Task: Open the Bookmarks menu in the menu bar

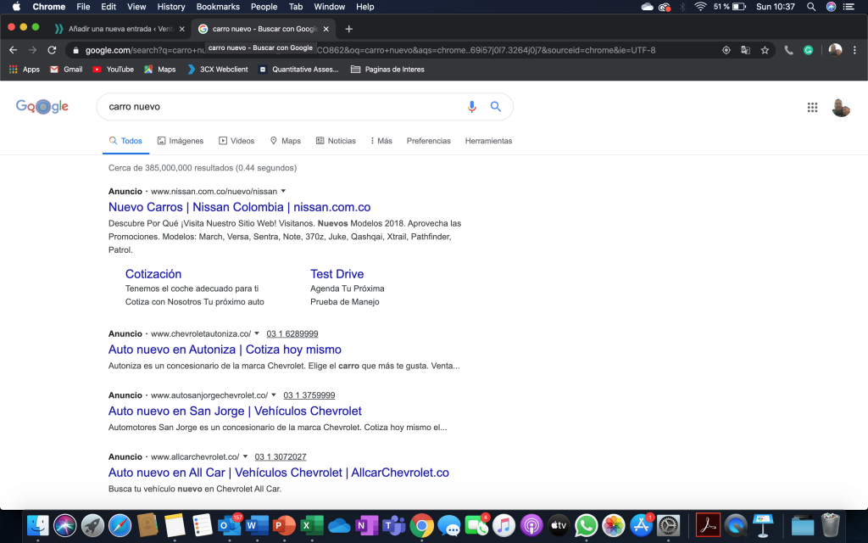Action: 218,7
